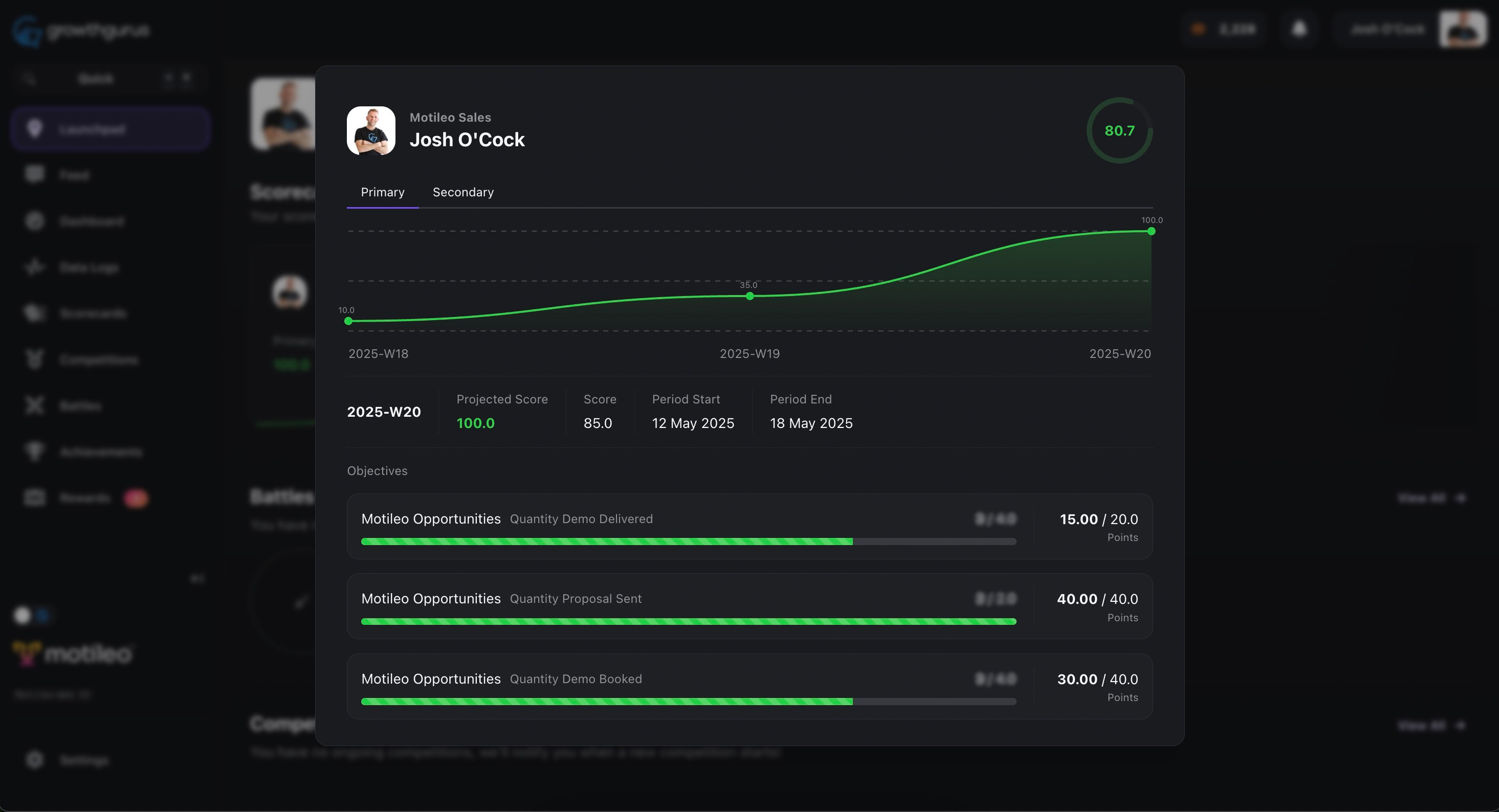Click the "Projected Score" label

(502, 399)
